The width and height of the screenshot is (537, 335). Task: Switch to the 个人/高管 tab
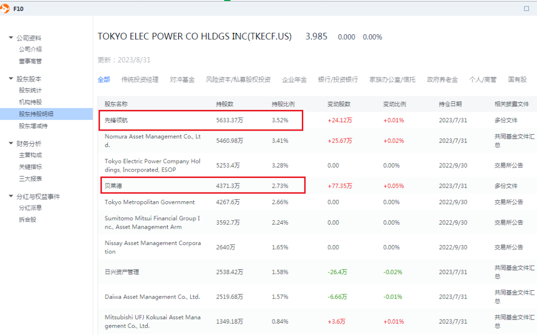tap(482, 80)
